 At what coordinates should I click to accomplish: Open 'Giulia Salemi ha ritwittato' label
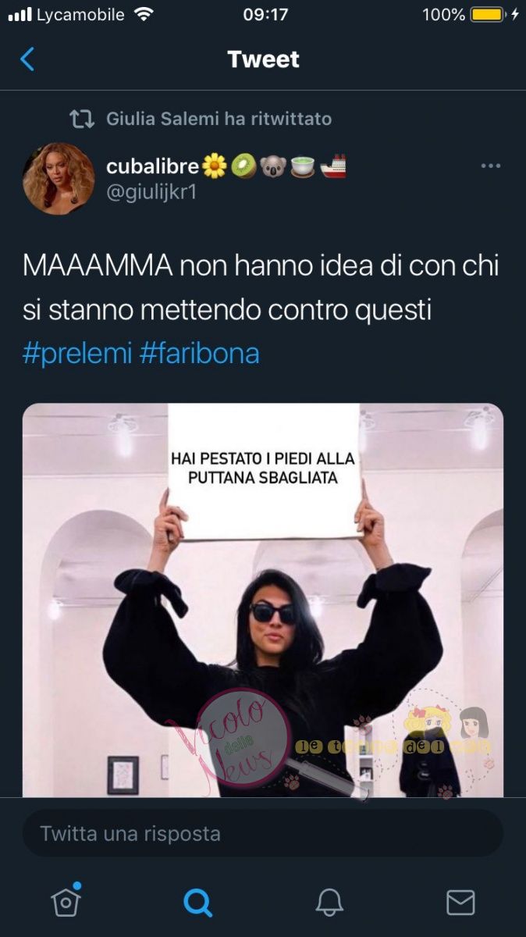[219, 119]
